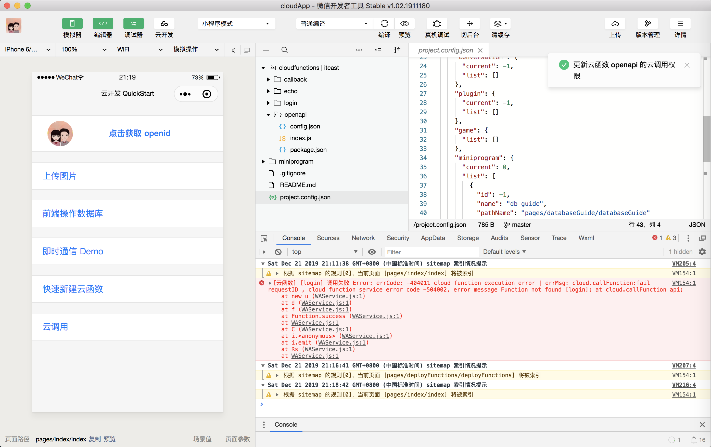Click the 切后台 switch background icon
The width and height of the screenshot is (711, 447).
(x=469, y=24)
